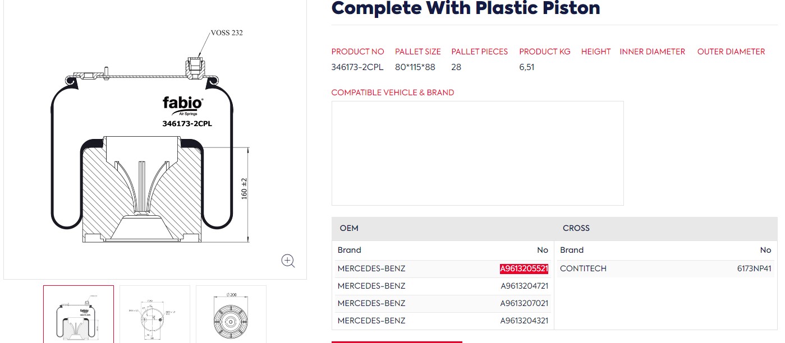This screenshot has height=343, width=785.
Task: Select the CROSS table header
Action: point(576,228)
